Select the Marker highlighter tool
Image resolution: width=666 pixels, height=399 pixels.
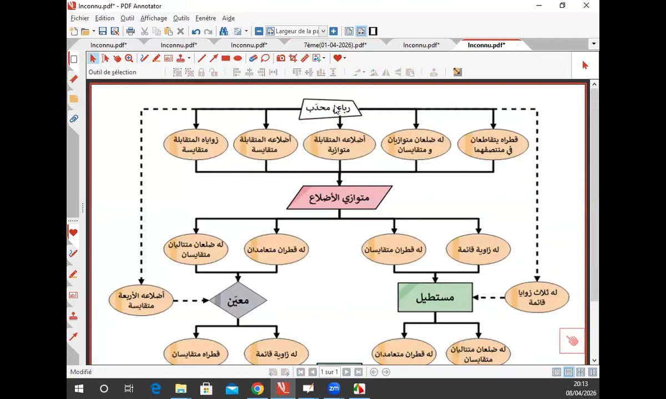(156, 58)
